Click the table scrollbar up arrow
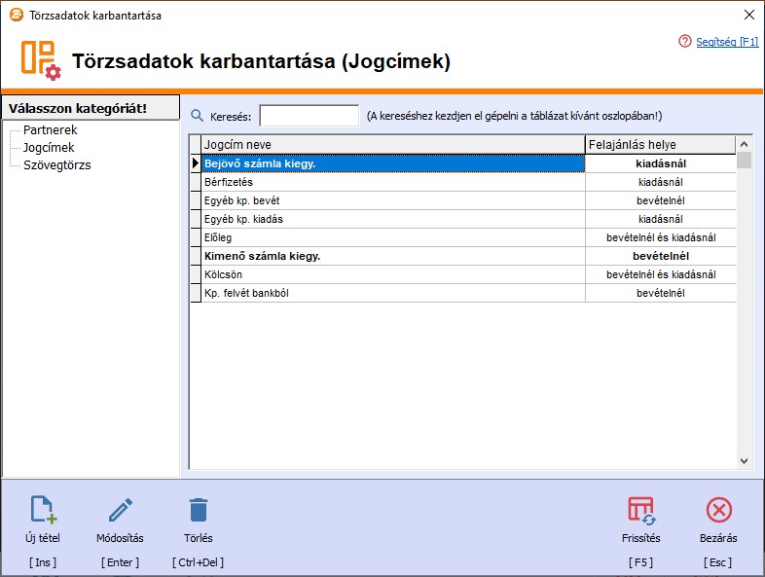This screenshot has width=765, height=577. (x=744, y=144)
